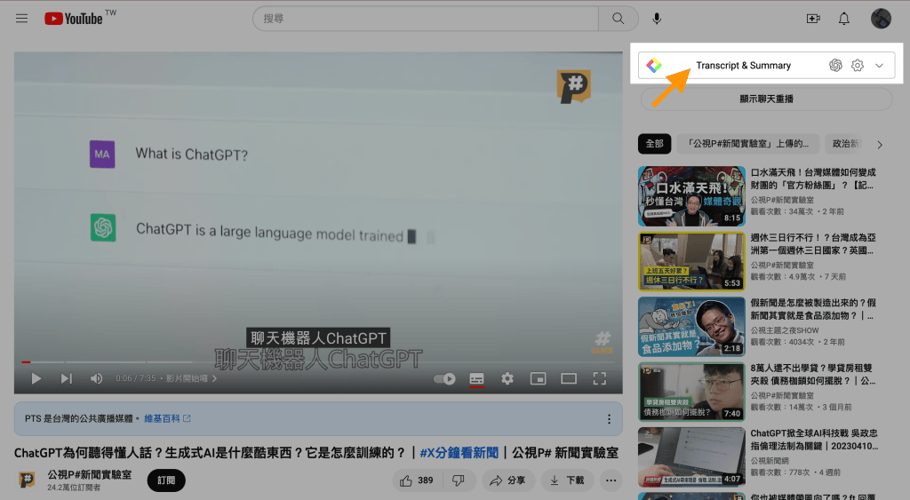The image size is (910, 500).
Task: Click the channel watermark in the video corner
Action: click(603, 342)
